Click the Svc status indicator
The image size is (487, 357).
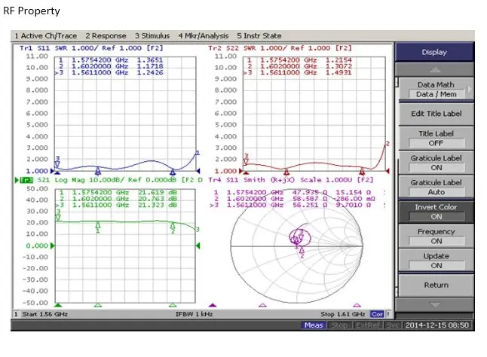(393, 325)
